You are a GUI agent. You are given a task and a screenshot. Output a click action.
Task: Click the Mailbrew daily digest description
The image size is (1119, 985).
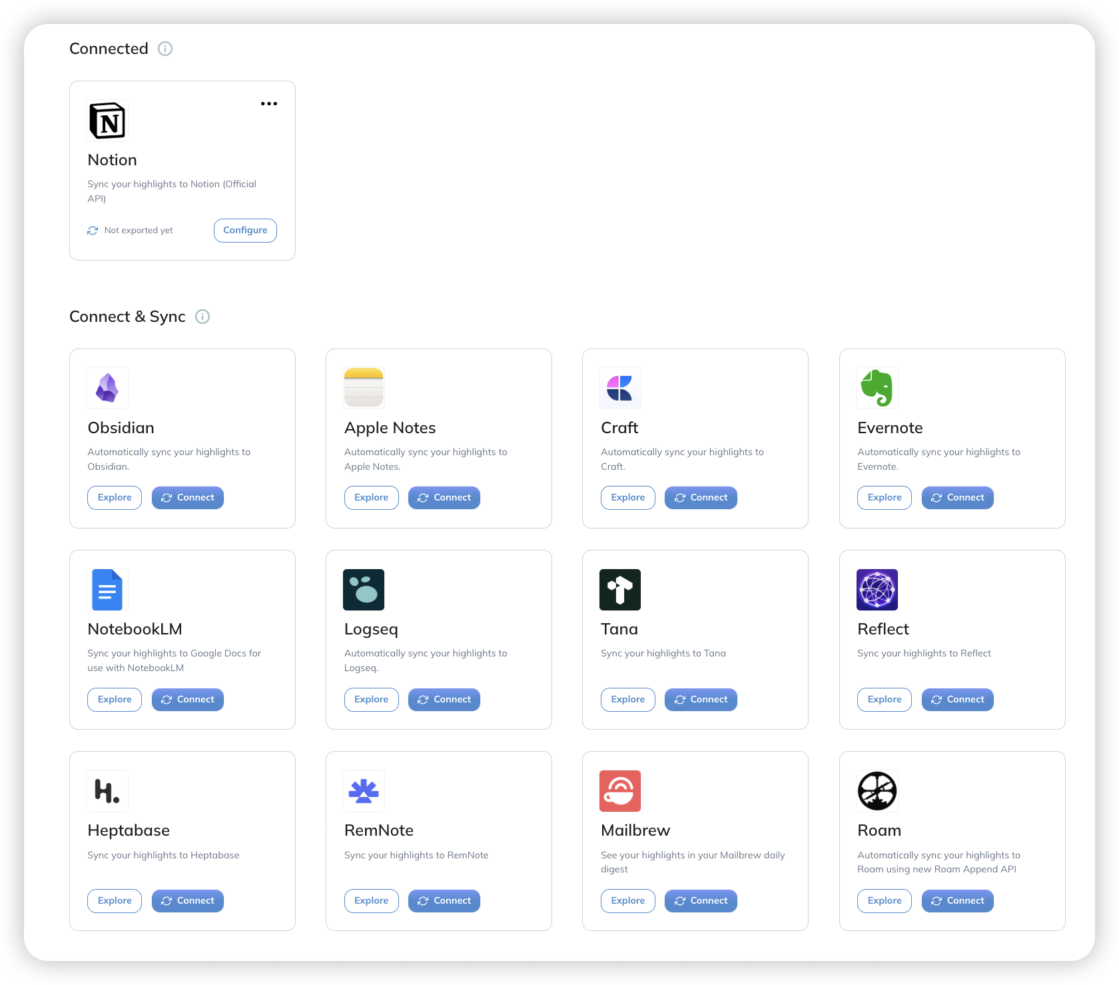point(693,862)
